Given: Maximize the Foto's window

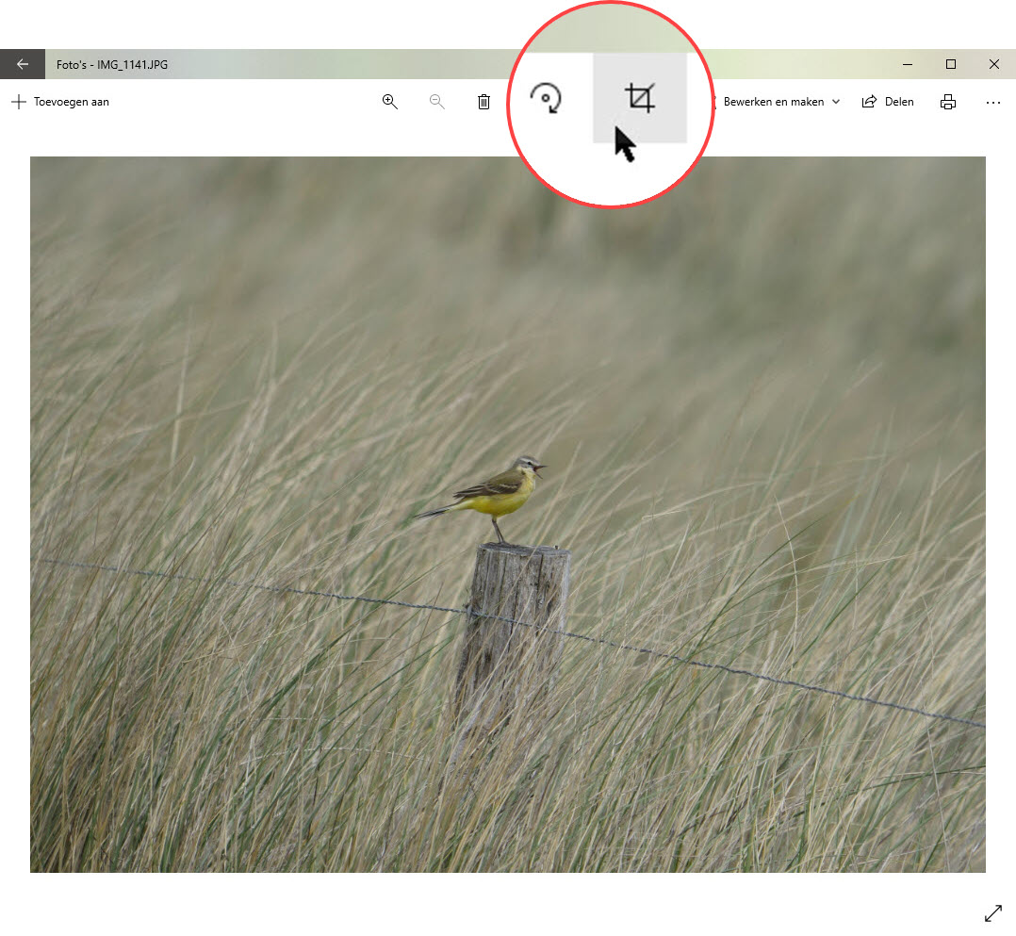Looking at the screenshot, I should (951, 64).
